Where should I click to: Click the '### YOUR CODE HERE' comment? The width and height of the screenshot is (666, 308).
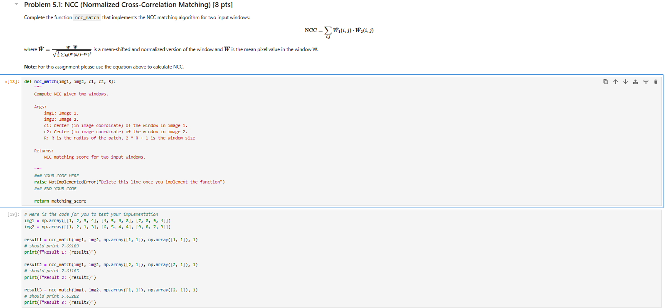coord(57,176)
